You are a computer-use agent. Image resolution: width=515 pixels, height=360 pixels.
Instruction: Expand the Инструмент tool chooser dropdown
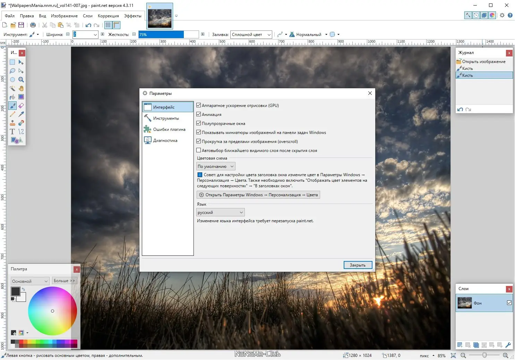tap(34, 35)
